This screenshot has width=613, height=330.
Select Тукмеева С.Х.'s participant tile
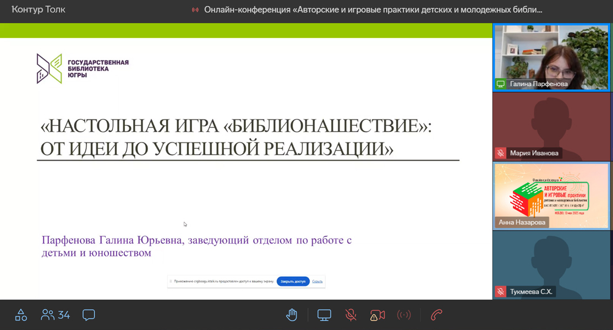(552, 264)
